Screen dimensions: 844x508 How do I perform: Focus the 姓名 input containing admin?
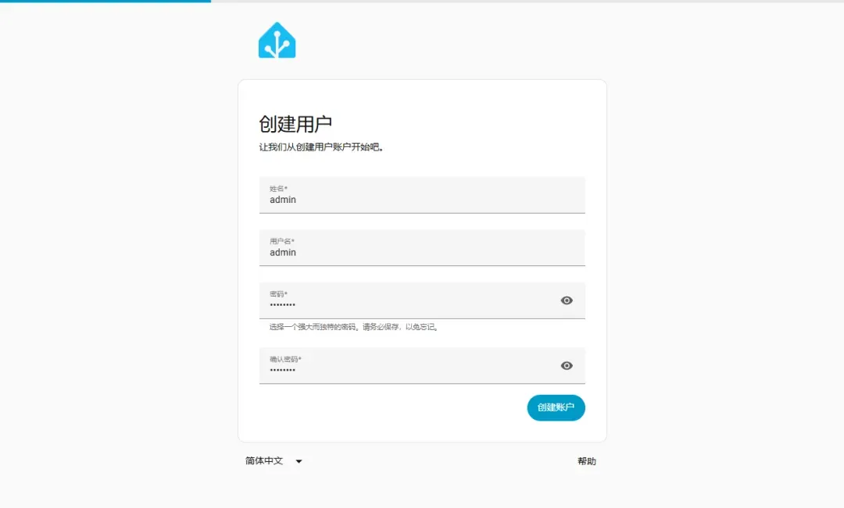[422, 194]
